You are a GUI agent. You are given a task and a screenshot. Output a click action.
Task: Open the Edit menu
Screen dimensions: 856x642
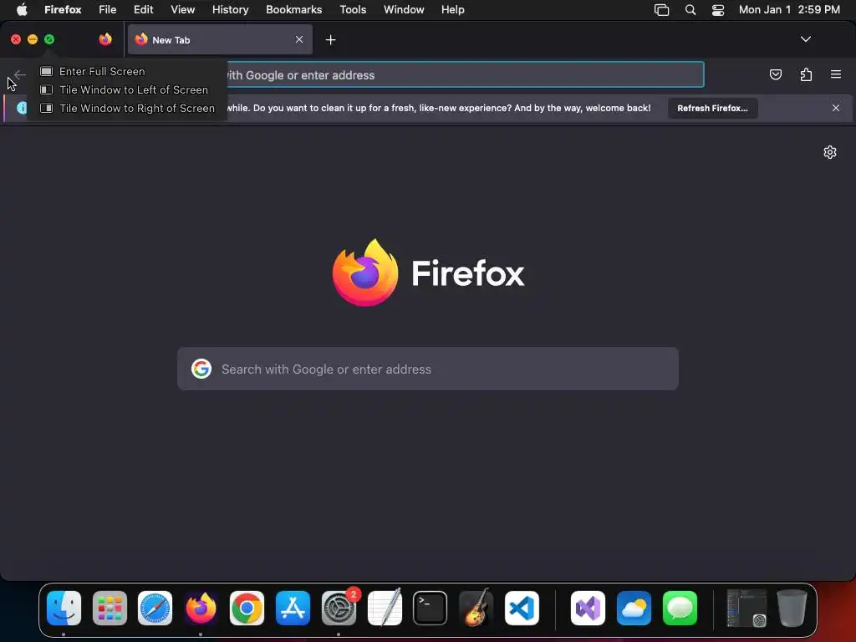pyautogui.click(x=144, y=10)
